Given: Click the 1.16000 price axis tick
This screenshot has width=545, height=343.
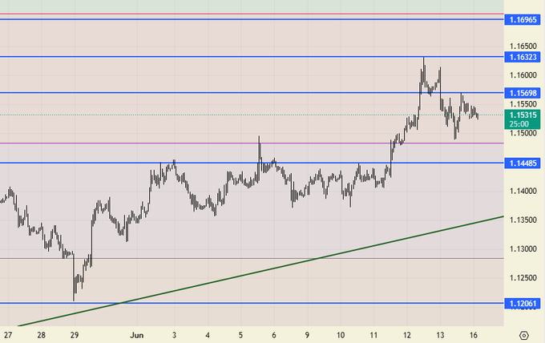Looking at the screenshot, I should coord(522,75).
